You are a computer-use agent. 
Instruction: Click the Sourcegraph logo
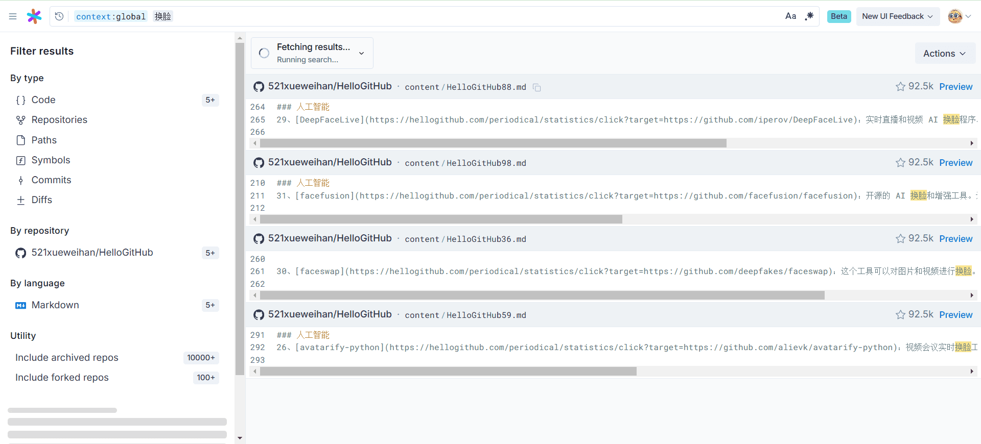(x=34, y=16)
